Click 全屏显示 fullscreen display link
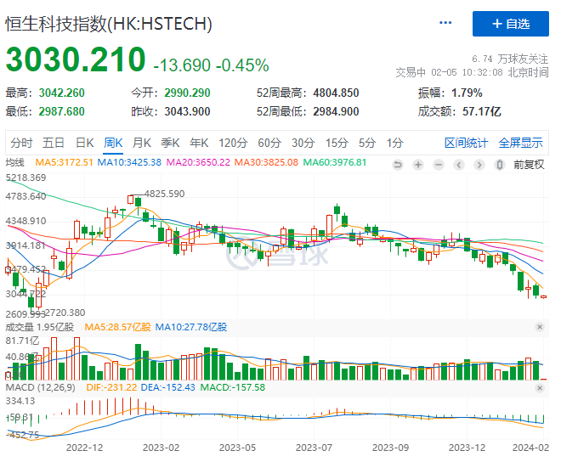The image size is (561, 462). (520, 142)
